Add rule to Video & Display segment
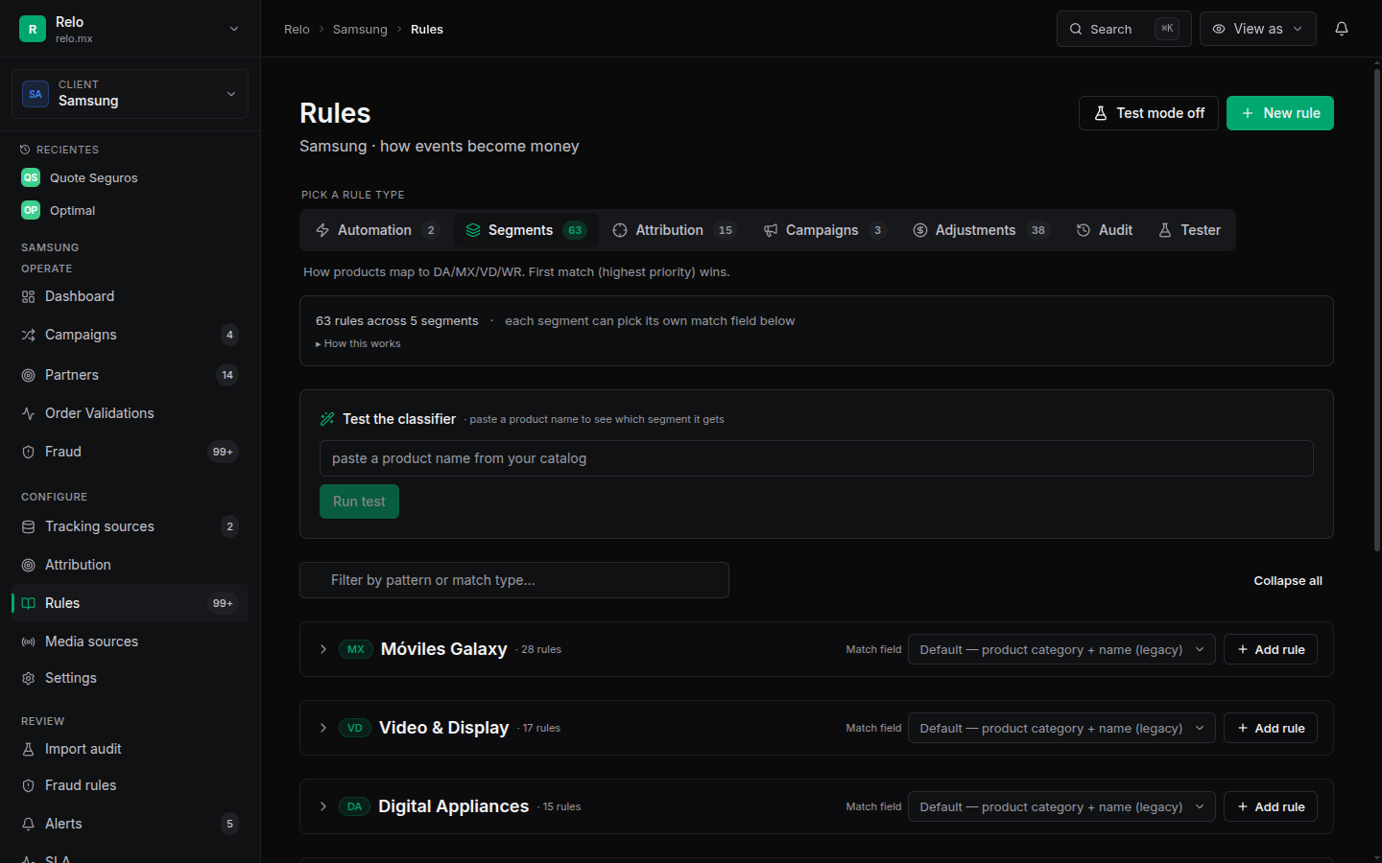 (1271, 728)
